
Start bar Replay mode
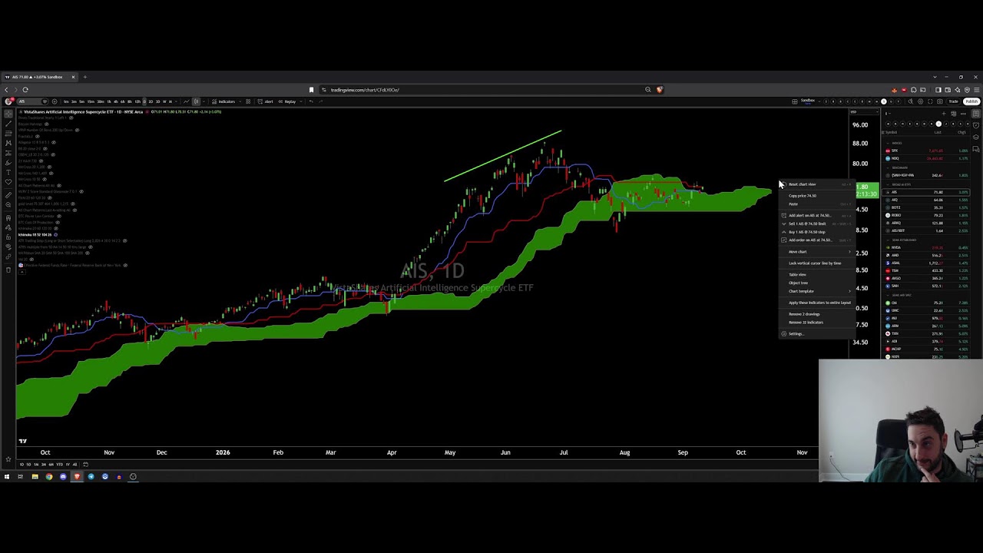(288, 101)
